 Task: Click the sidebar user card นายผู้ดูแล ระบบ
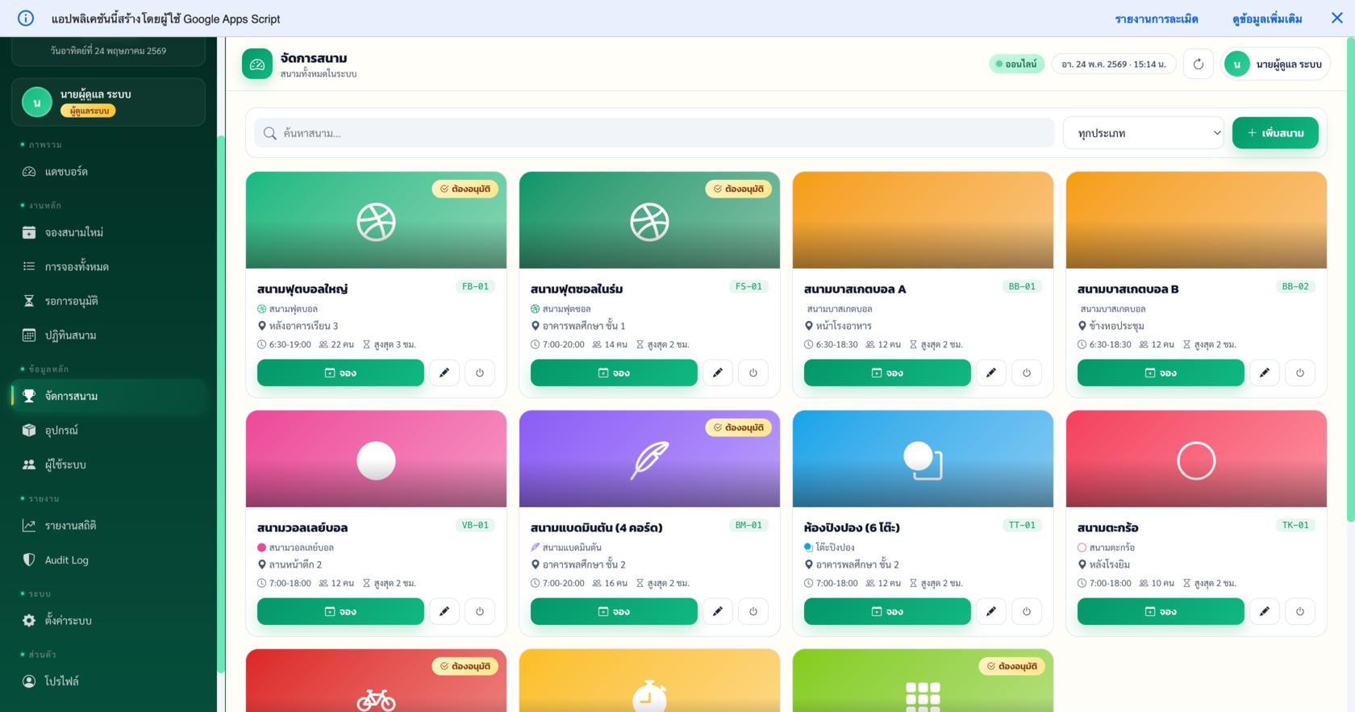point(108,102)
